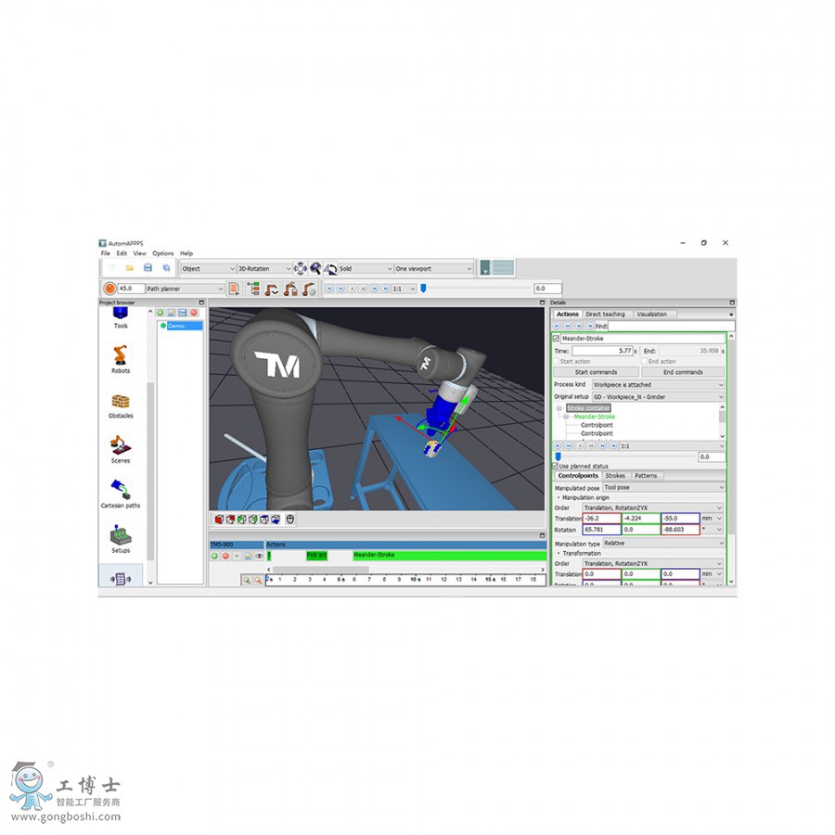Open the Manipulated pose dropdown
This screenshot has width=835, height=835.
click(663, 487)
